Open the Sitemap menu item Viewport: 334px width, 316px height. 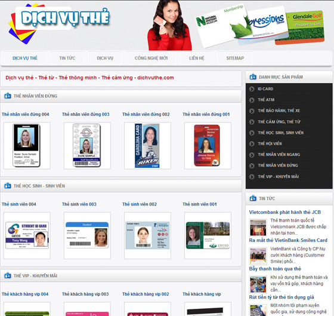point(235,58)
